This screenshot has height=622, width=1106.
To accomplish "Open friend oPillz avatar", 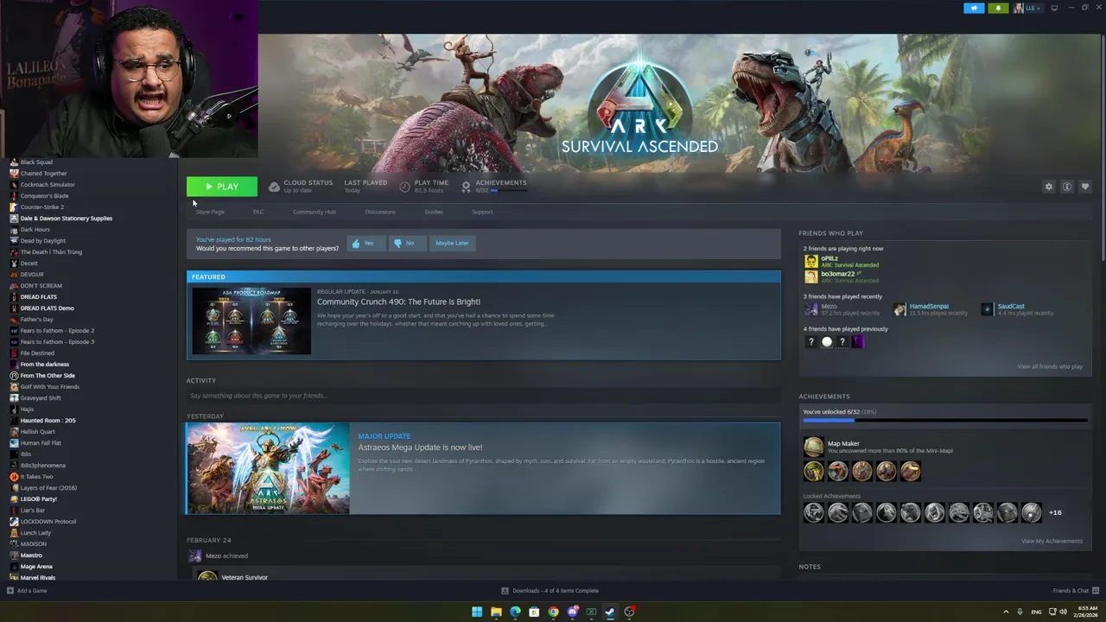I will [x=810, y=262].
